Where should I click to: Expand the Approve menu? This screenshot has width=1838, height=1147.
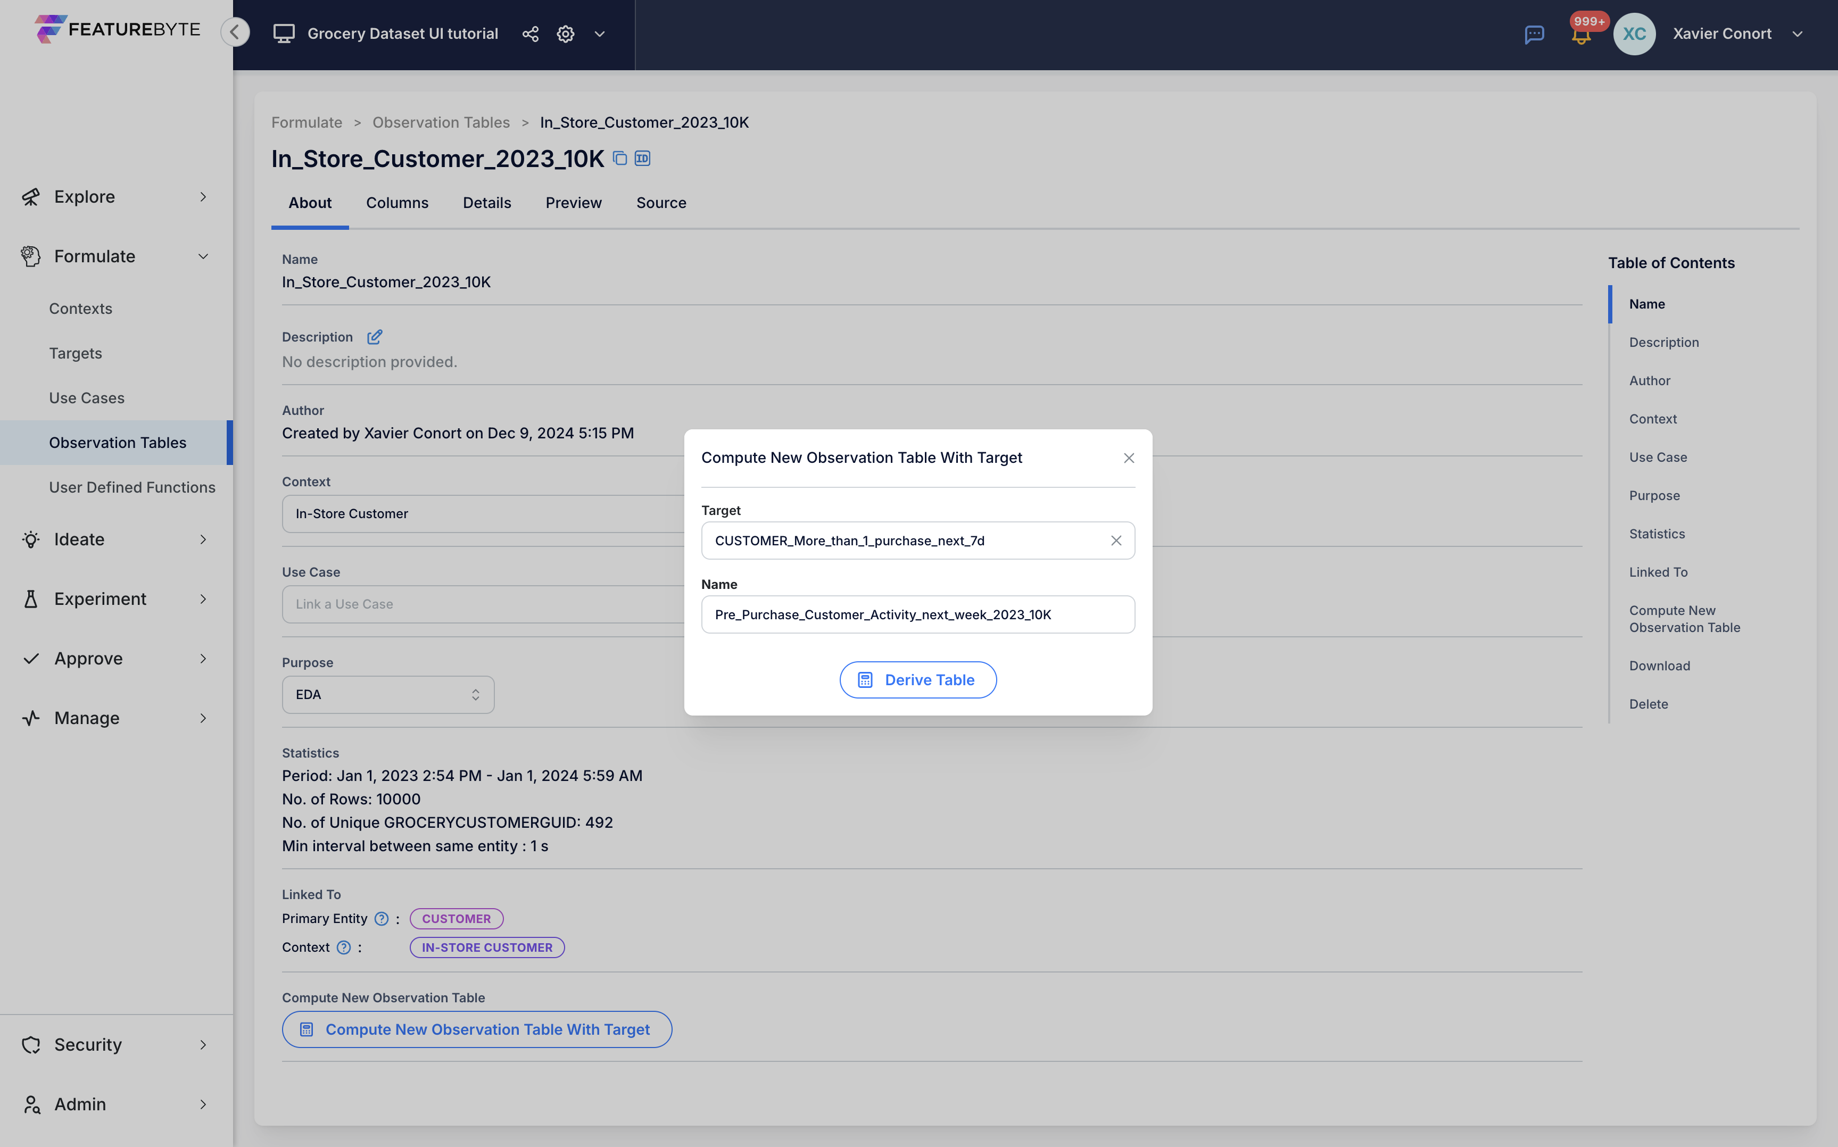click(116, 659)
